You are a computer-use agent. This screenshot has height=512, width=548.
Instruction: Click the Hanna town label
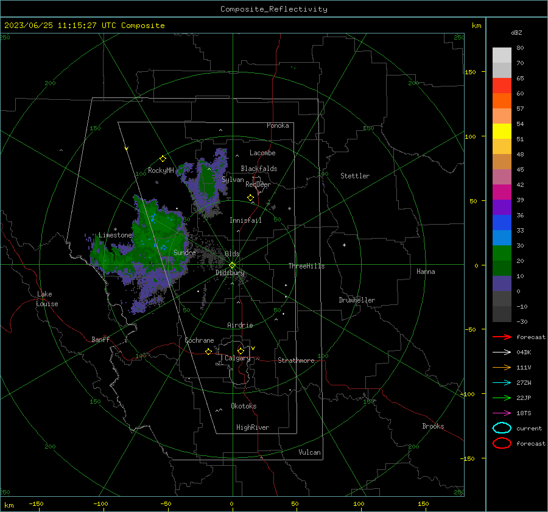(x=426, y=272)
